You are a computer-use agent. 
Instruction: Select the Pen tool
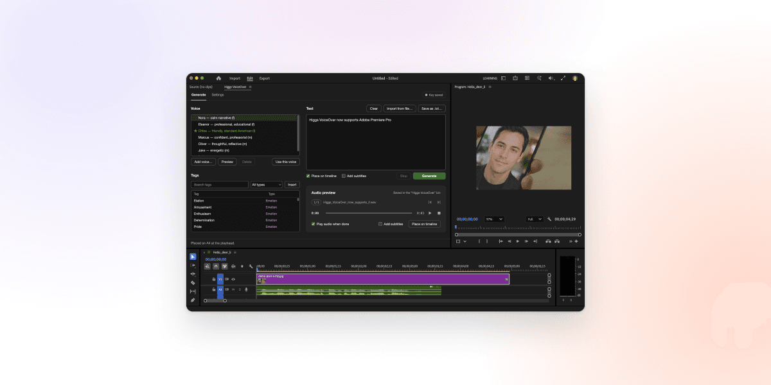pyautogui.click(x=193, y=300)
